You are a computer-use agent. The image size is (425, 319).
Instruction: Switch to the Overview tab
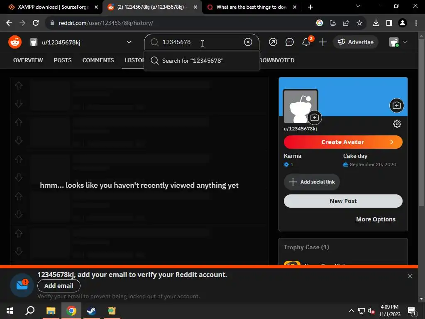(28, 60)
